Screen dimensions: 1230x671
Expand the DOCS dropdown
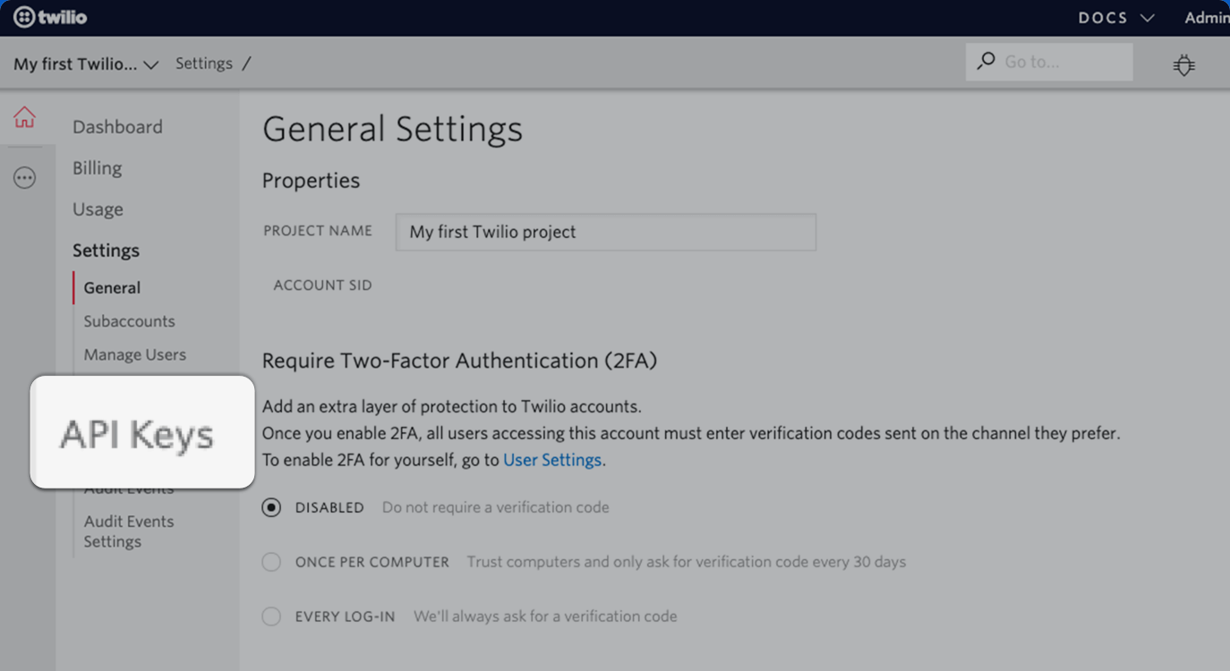[1115, 18]
